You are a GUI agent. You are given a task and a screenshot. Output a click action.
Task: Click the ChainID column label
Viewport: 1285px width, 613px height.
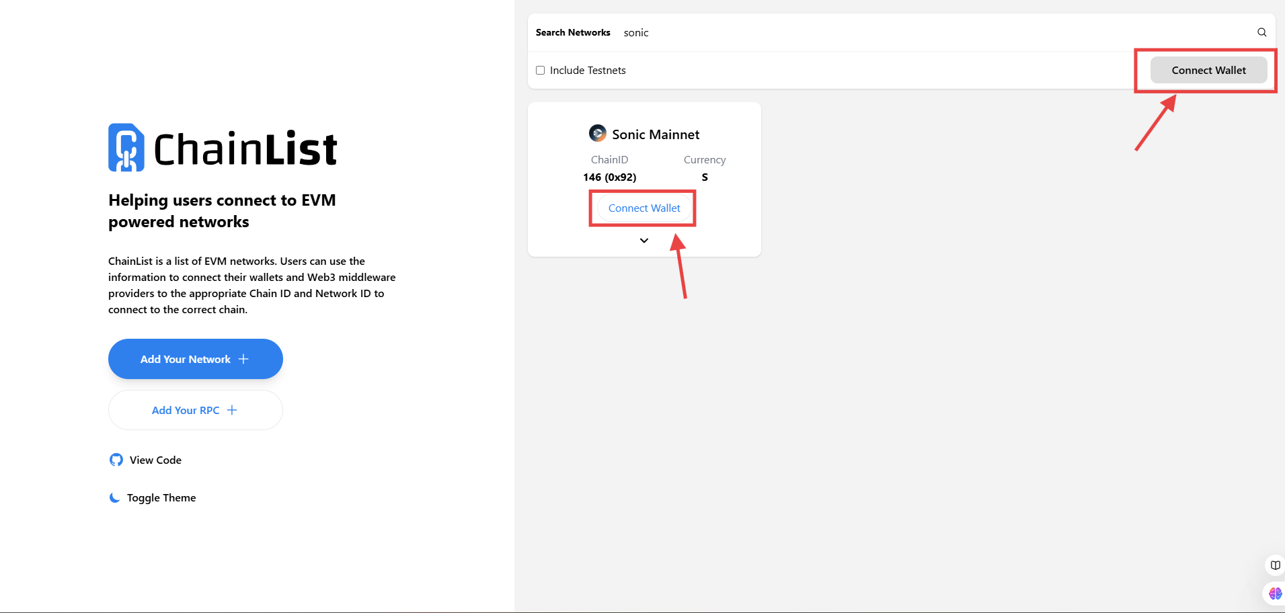pyautogui.click(x=610, y=160)
